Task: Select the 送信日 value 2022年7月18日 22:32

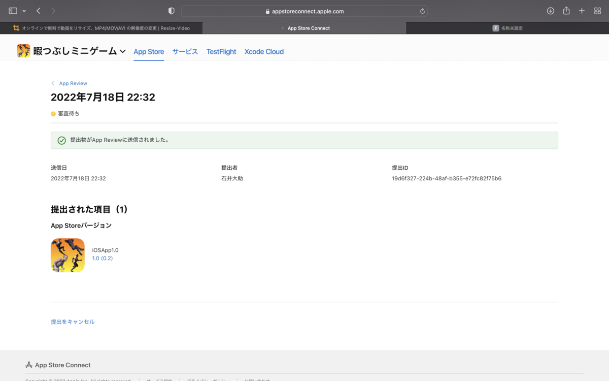Action: point(78,178)
